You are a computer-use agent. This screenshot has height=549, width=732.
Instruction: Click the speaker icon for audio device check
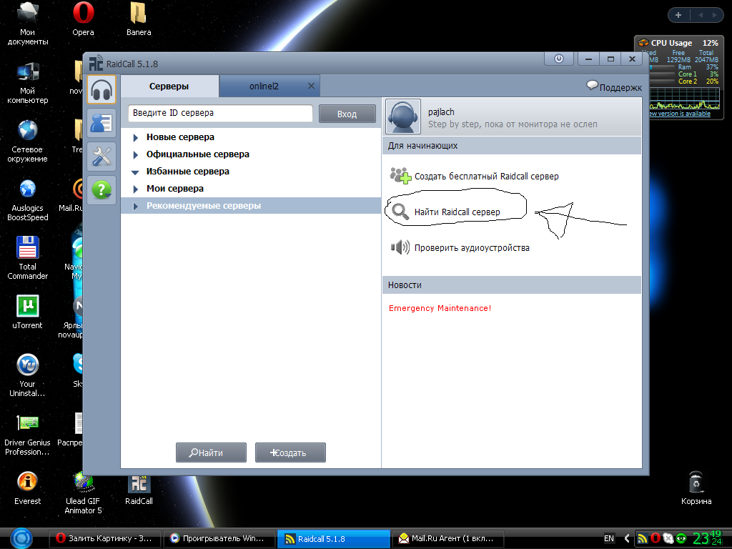coord(400,247)
